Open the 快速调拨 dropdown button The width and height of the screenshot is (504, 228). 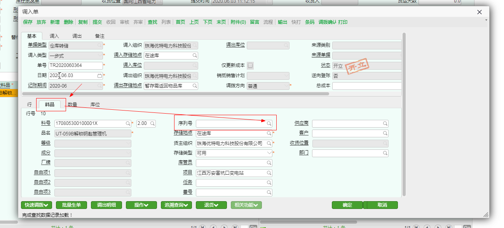tap(37, 205)
